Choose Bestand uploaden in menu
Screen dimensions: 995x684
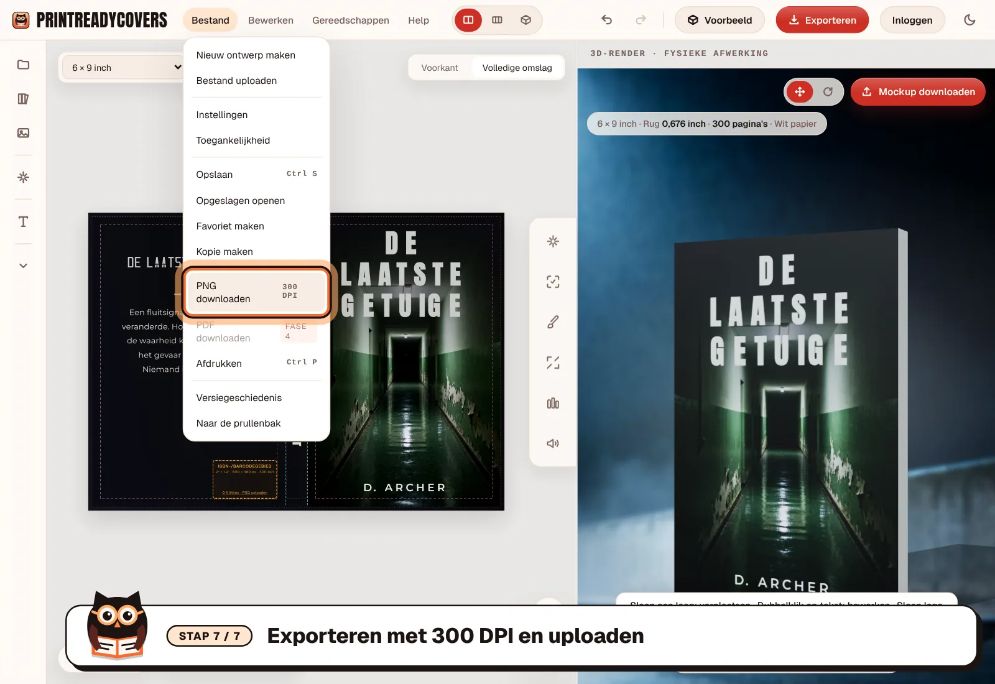coord(256,81)
